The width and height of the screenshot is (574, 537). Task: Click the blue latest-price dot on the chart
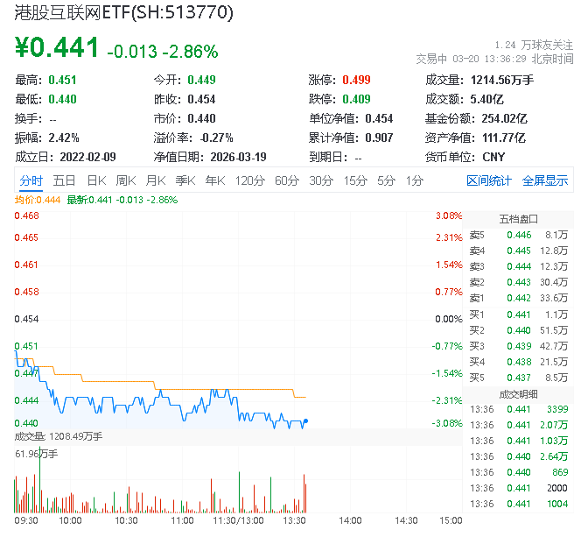pyautogui.click(x=304, y=421)
